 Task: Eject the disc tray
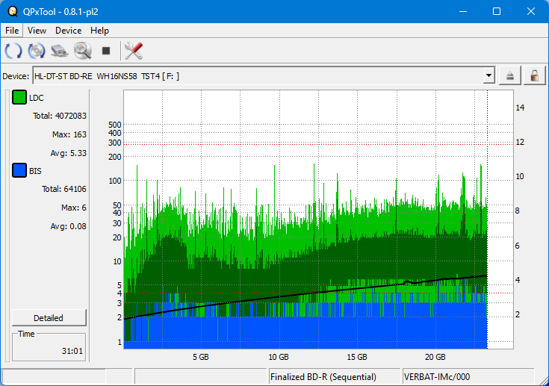pyautogui.click(x=510, y=75)
